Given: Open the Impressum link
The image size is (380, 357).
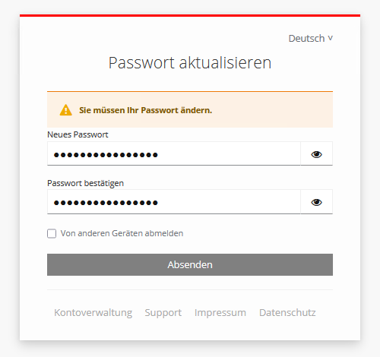Looking at the screenshot, I should [x=220, y=313].
